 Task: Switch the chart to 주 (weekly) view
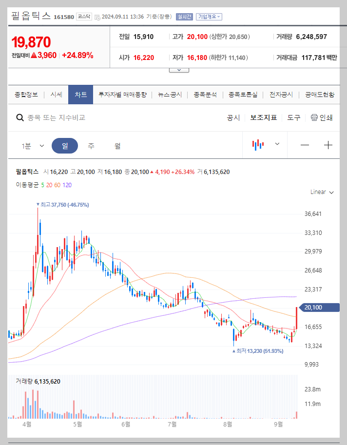91,146
